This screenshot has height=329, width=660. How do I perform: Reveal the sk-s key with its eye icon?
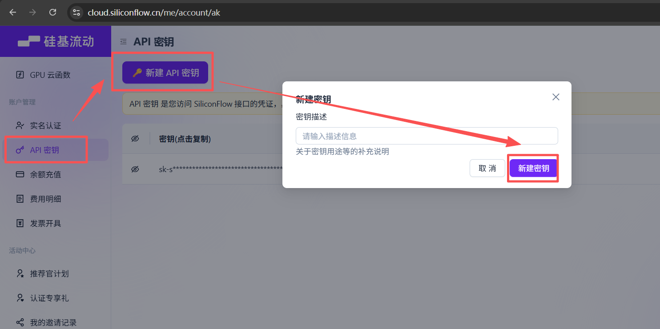coord(135,169)
